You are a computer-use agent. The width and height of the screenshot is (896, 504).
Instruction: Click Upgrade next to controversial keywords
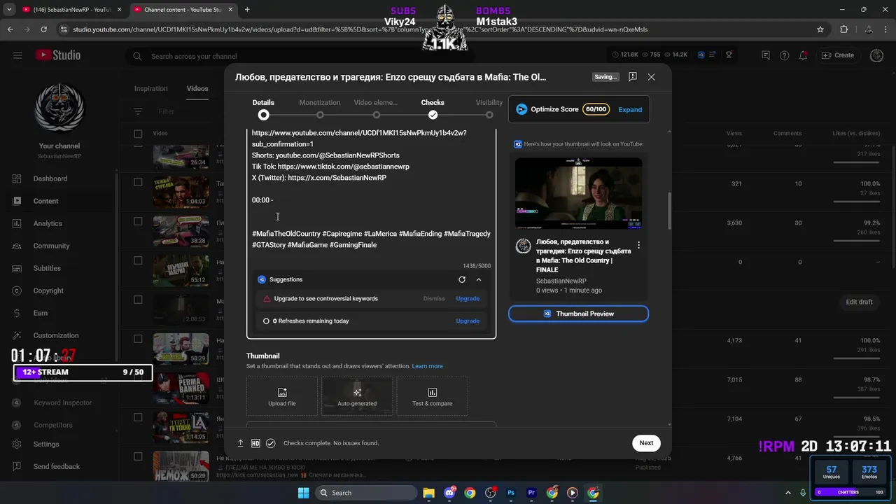pyautogui.click(x=468, y=299)
